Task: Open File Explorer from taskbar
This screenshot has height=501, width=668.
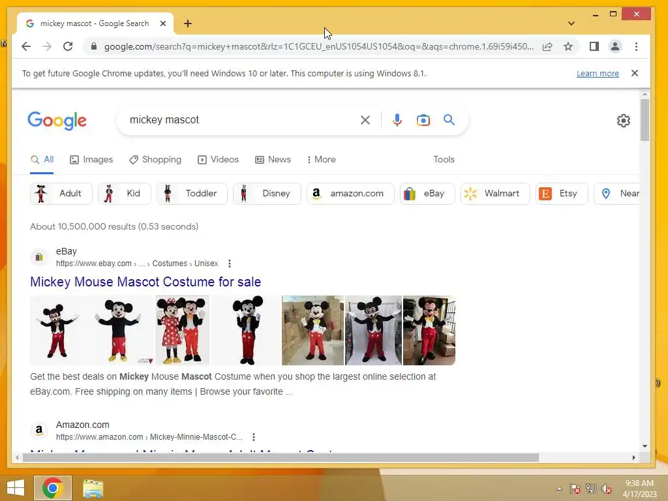Action: pyautogui.click(x=93, y=488)
